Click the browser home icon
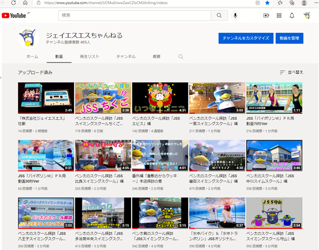Viewport: 319px width, 250px height. [x=25, y=3]
